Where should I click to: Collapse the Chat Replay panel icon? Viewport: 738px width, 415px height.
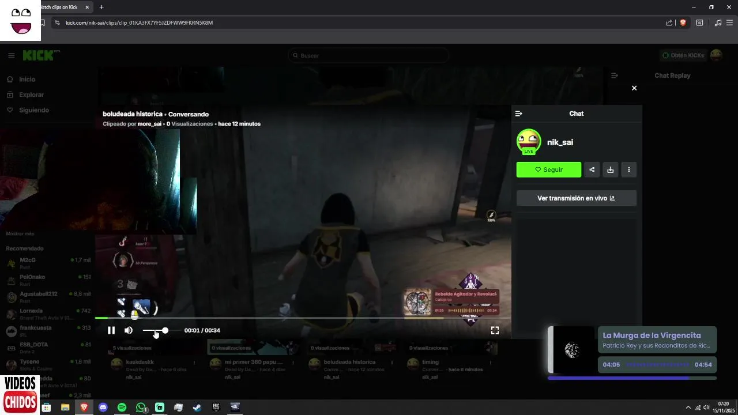tap(615, 76)
